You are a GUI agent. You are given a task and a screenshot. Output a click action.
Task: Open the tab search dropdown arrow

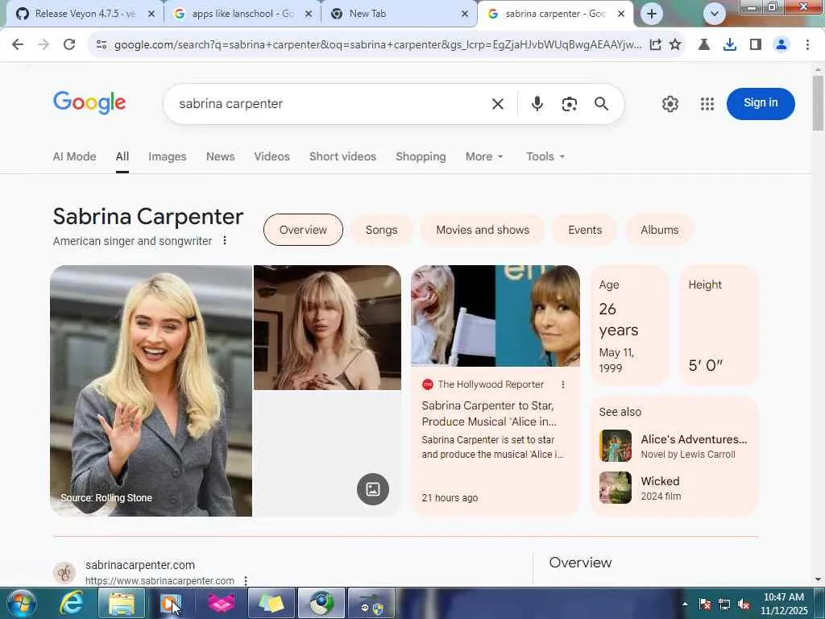click(714, 14)
